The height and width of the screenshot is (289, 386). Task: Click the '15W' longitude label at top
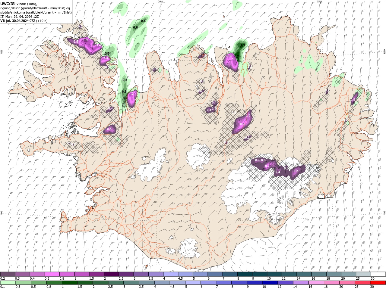pos(319,1)
